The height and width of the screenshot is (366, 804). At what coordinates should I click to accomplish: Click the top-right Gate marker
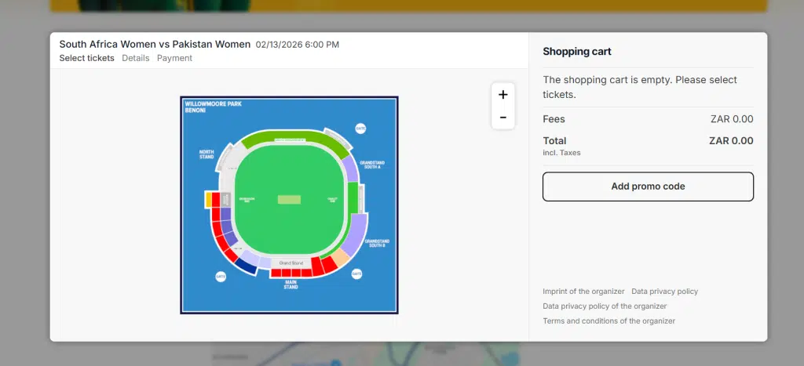click(x=360, y=128)
